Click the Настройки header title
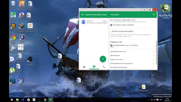The height and width of the screenshot is (102, 181). [x=115, y=14]
